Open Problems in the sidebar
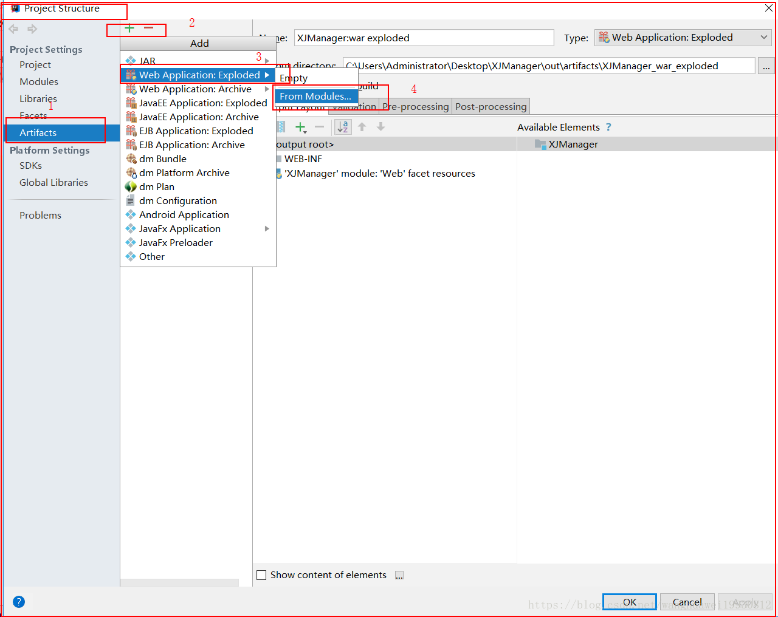This screenshot has width=778, height=617. [x=40, y=215]
